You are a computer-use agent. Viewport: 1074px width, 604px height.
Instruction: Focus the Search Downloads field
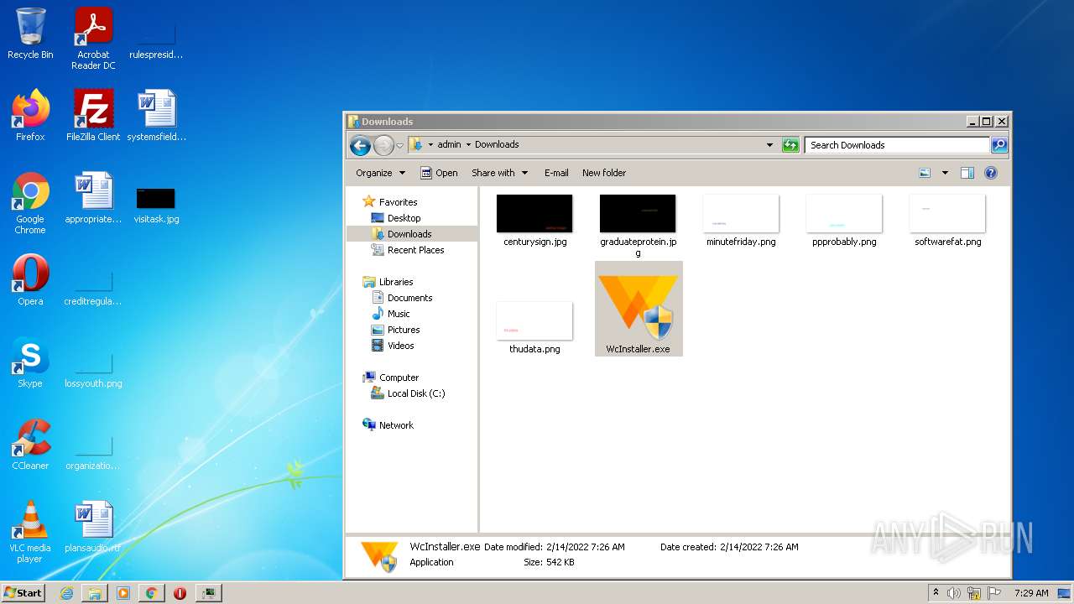click(897, 145)
